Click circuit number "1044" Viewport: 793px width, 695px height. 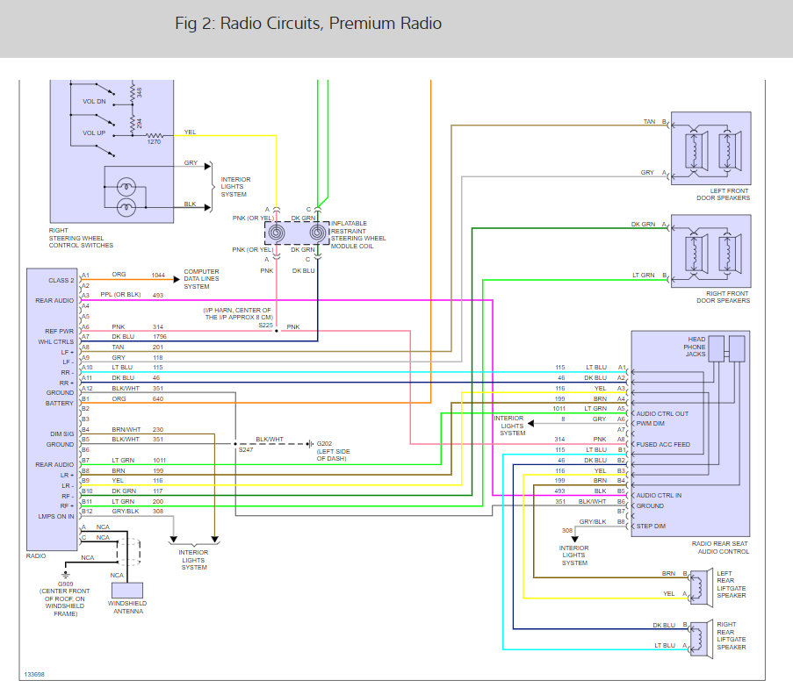pos(158,275)
